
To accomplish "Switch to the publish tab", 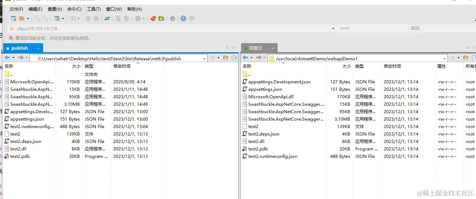I will [x=23, y=48].
